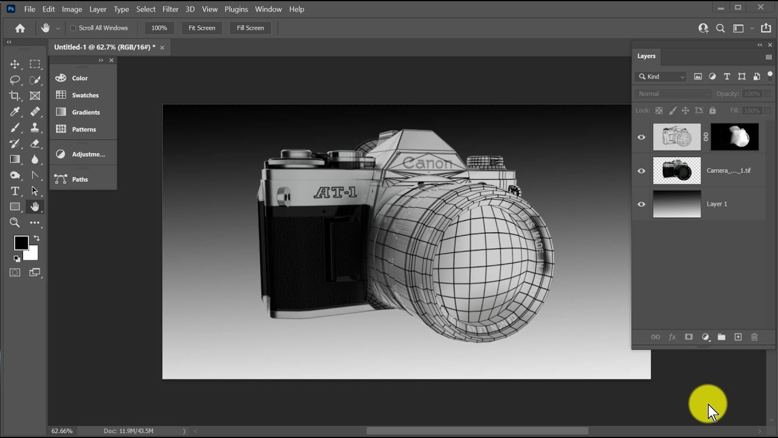Open the Filter menu
The height and width of the screenshot is (438, 778).
[x=171, y=9]
